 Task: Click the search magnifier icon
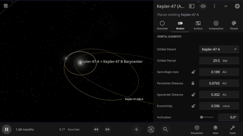[x=166, y=129]
